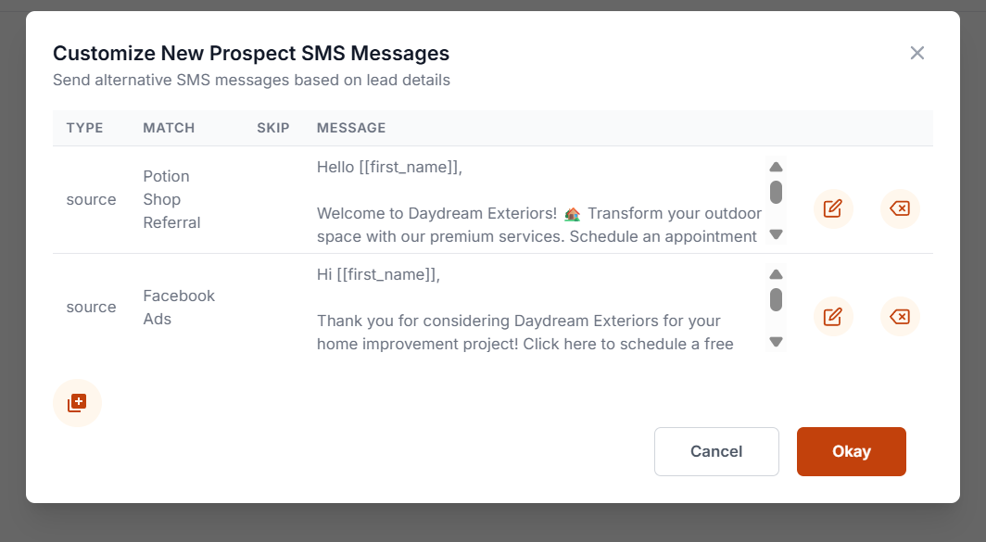This screenshot has width=986, height=542.
Task: Click the Facebook Ads match value
Action: pyautogui.click(x=178, y=307)
